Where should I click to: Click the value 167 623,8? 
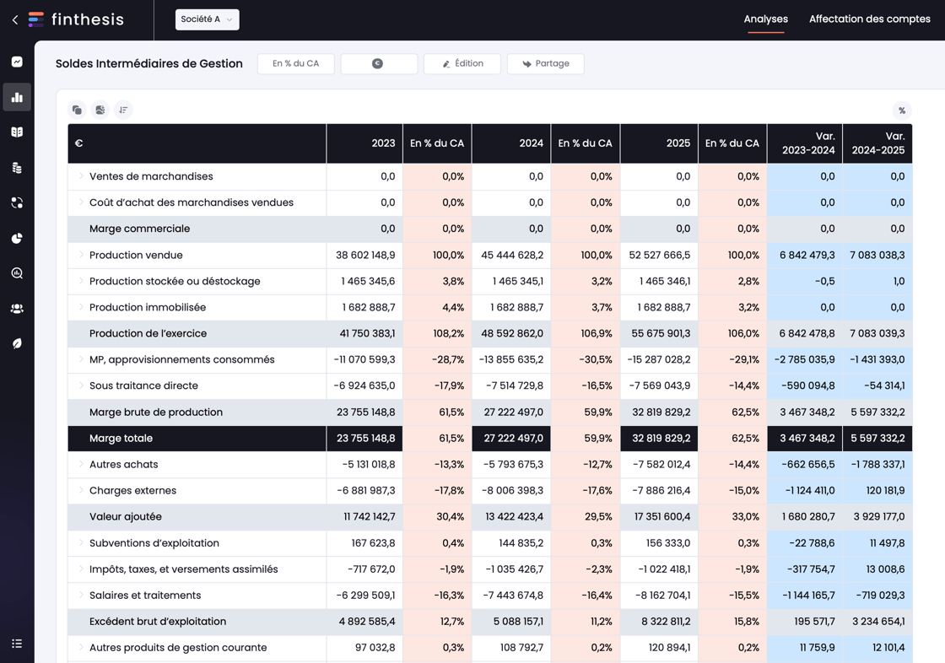coord(374,543)
